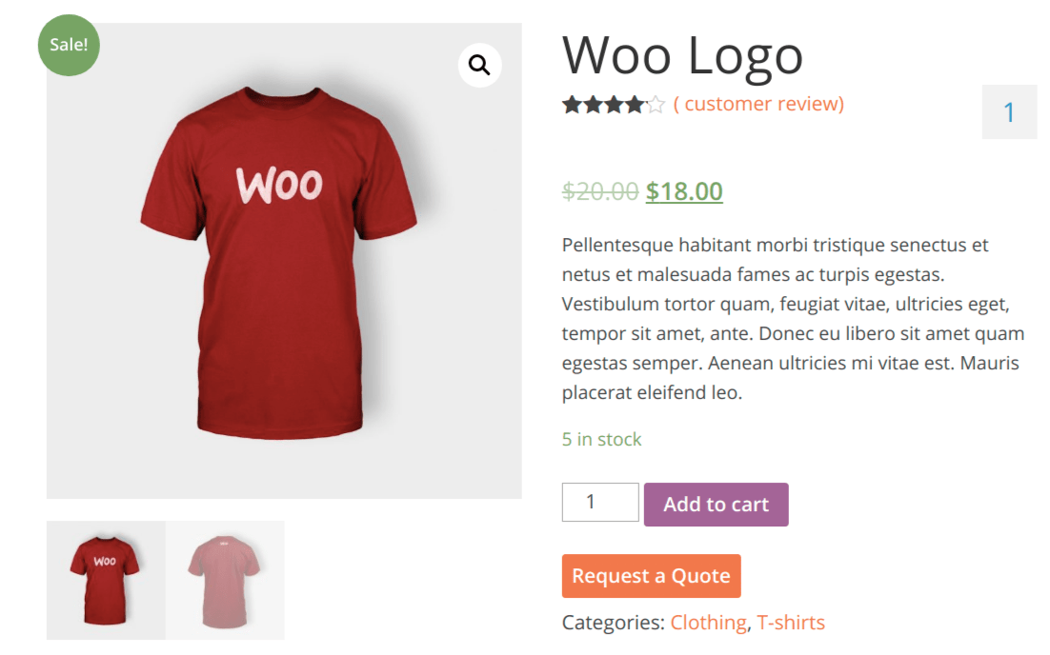Select the front view t-shirt thumbnail

106,580
